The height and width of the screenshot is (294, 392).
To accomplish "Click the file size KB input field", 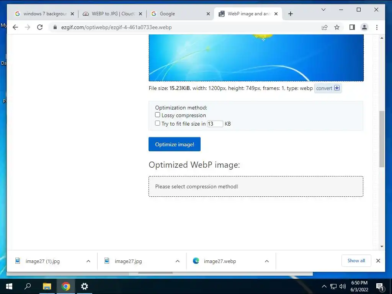I will click(215, 124).
